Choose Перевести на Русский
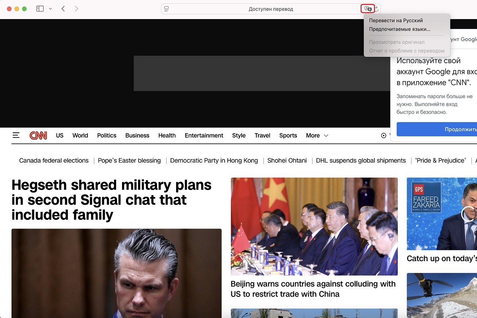477x318 pixels. pos(396,21)
